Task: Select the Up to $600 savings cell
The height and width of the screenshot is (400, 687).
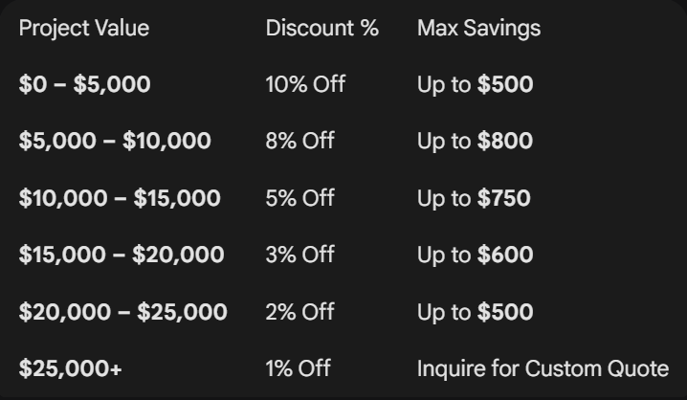Action: 475,256
